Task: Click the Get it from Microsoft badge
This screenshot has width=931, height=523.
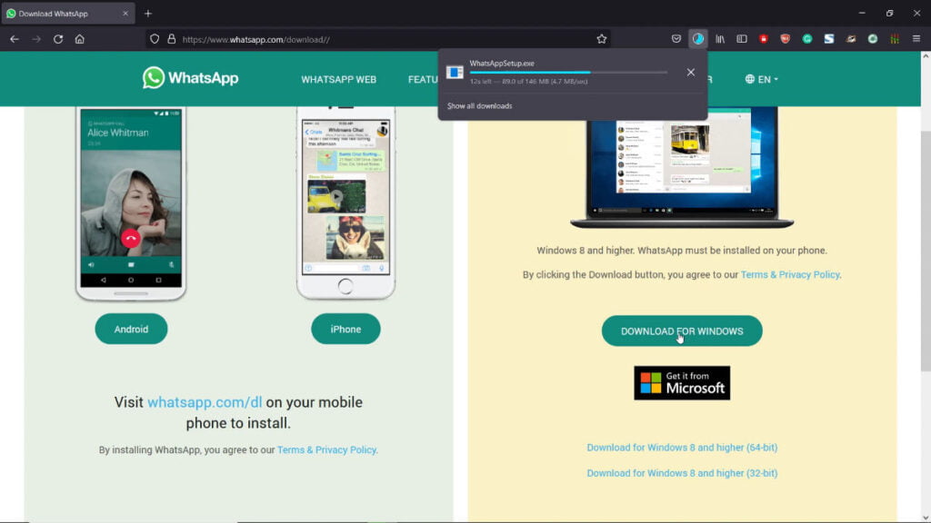Action: (682, 382)
